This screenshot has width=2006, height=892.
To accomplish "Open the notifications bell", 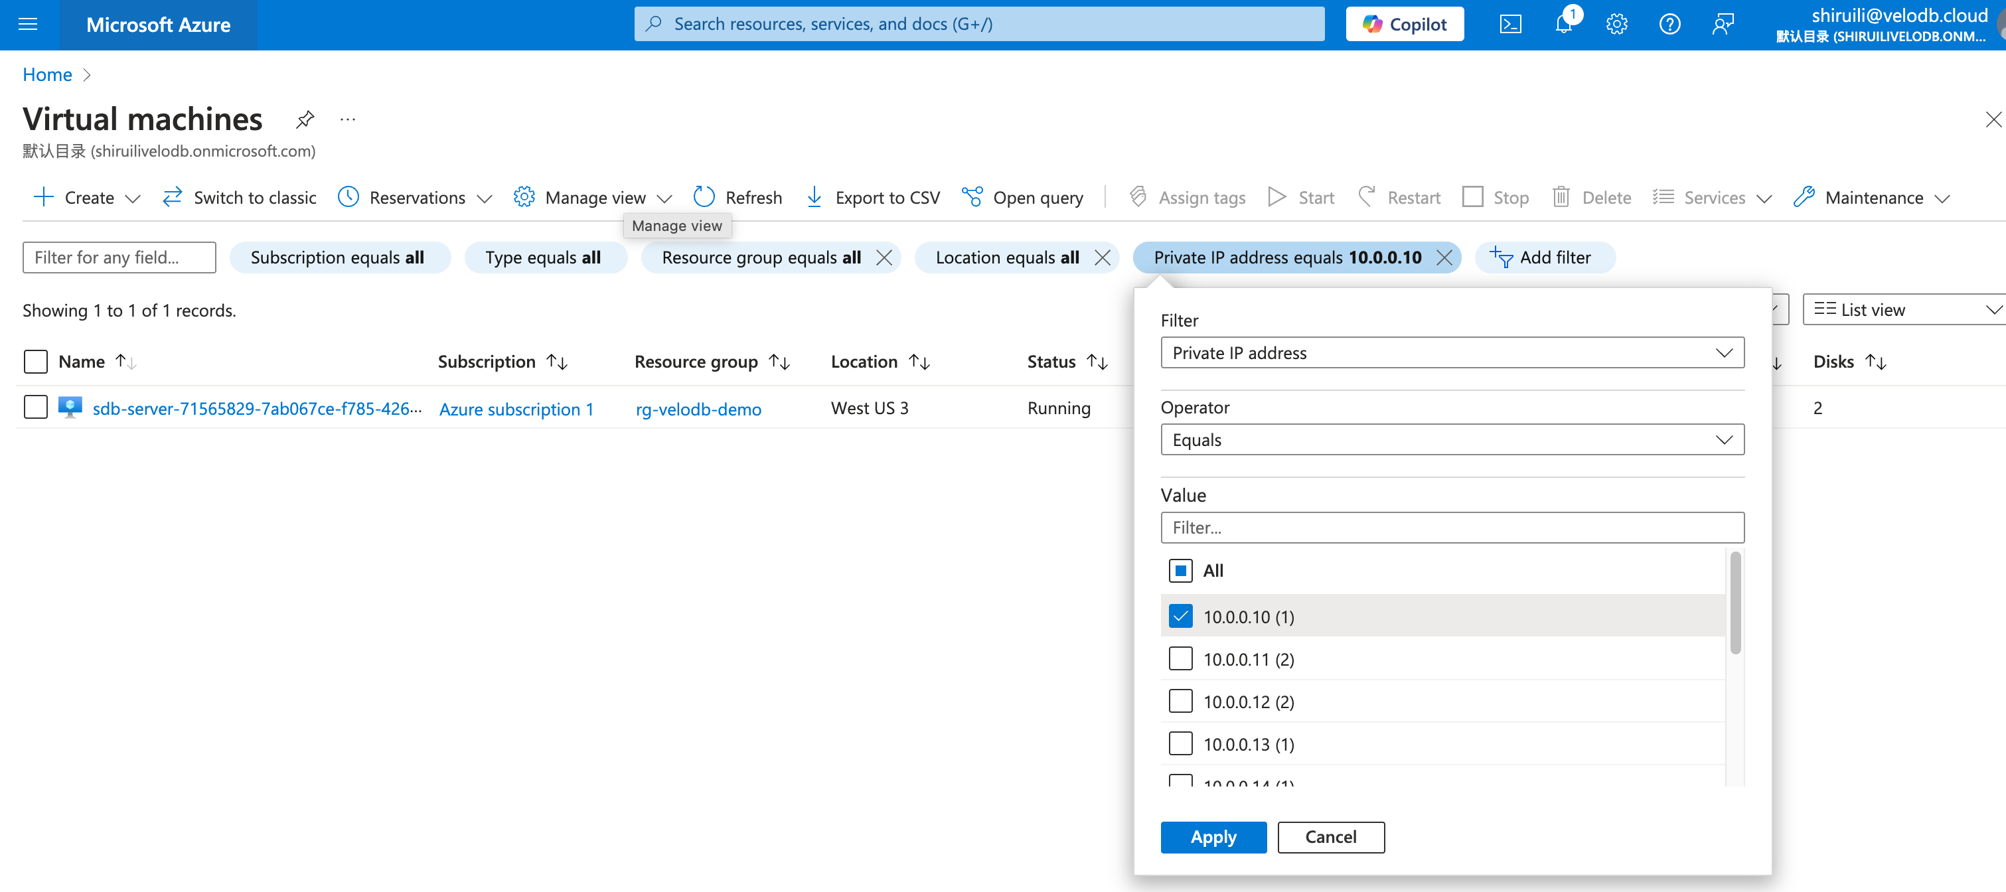I will (x=1564, y=24).
